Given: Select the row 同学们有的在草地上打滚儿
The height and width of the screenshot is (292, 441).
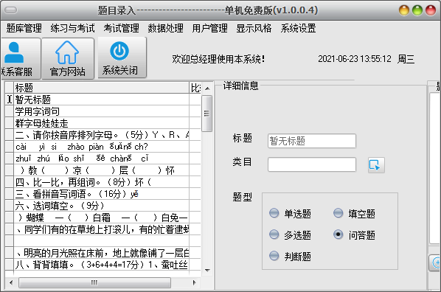Looking at the screenshot, I should (101, 229).
